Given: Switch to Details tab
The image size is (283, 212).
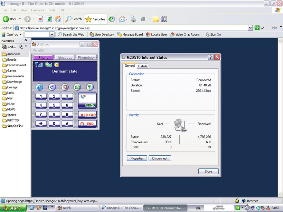Looking at the screenshot, I should point(143,66).
